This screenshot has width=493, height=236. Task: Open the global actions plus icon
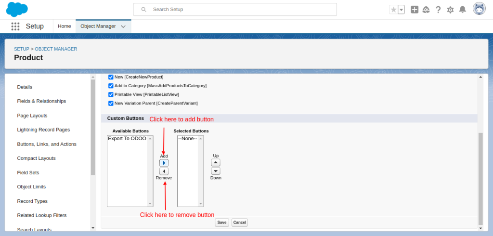415,10
